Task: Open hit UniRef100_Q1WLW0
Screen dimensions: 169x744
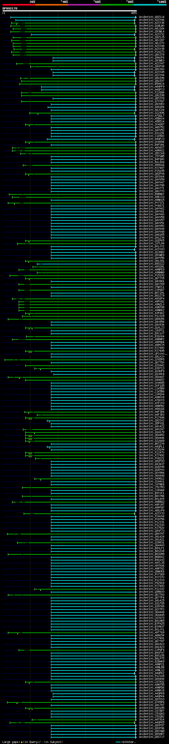Action: pos(152,26)
